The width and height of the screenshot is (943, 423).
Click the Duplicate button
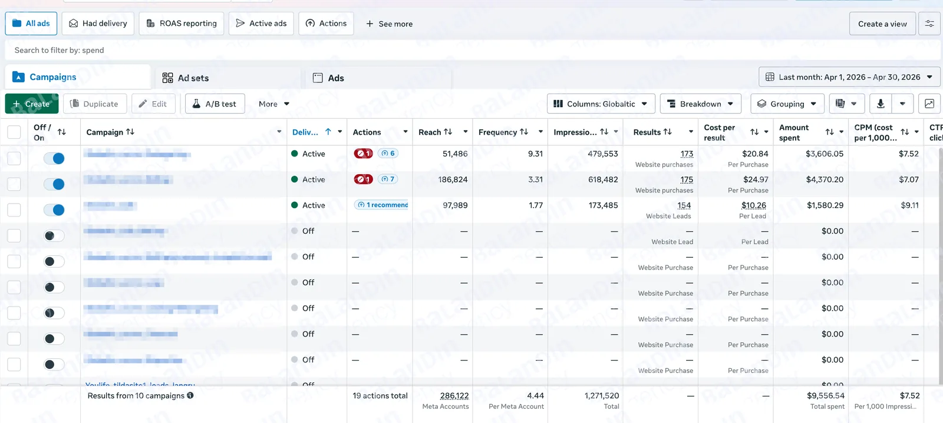(94, 104)
